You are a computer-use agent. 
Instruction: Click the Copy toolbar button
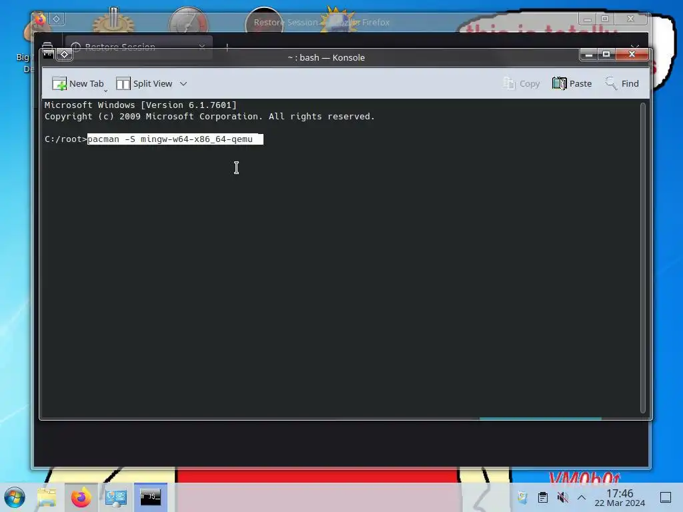(522, 83)
